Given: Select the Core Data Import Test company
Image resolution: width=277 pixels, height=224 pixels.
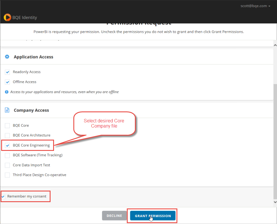Looking at the screenshot, I should (7, 165).
